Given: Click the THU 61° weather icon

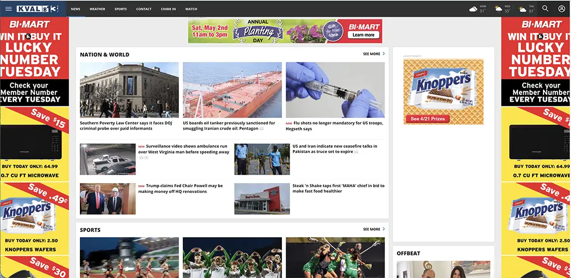Looking at the screenshot, I should pos(523,9).
